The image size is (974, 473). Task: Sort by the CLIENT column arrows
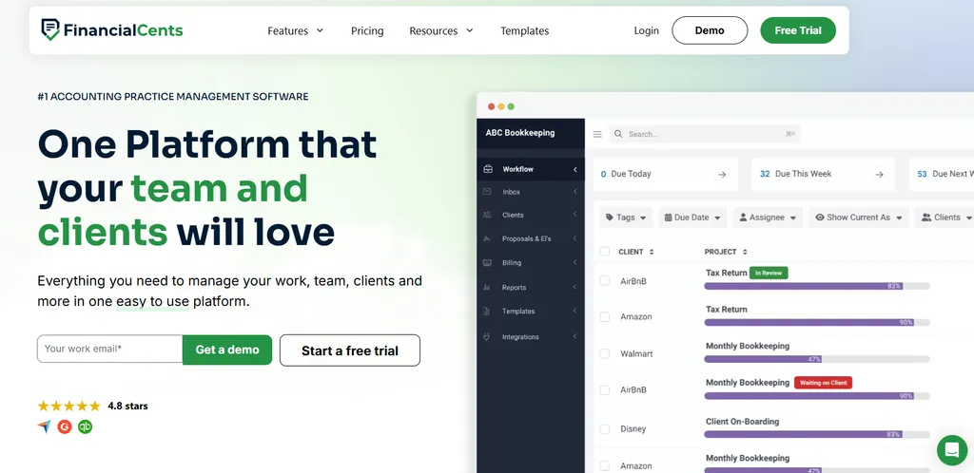(x=652, y=252)
